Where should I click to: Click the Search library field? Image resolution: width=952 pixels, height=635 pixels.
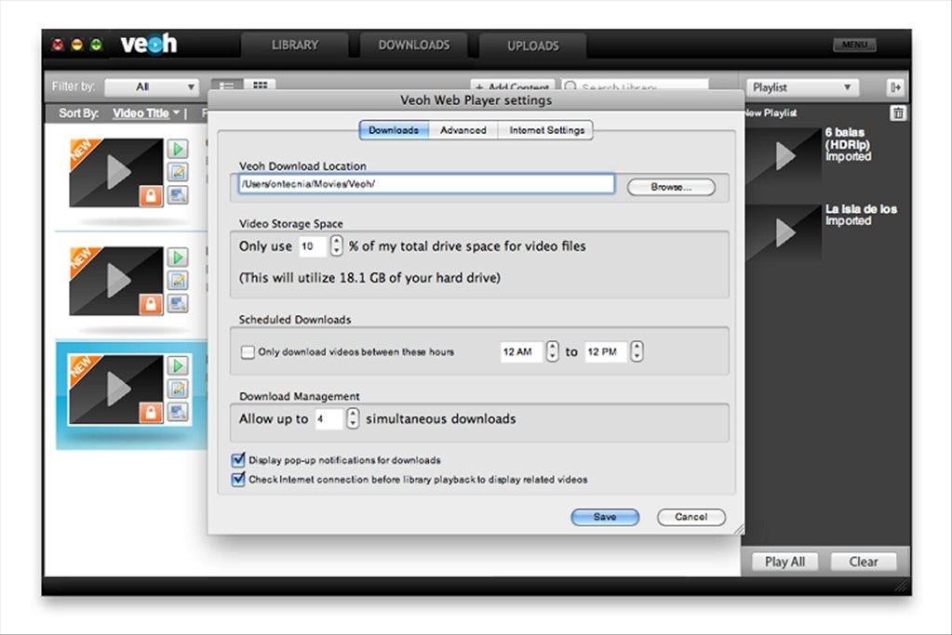click(x=635, y=86)
